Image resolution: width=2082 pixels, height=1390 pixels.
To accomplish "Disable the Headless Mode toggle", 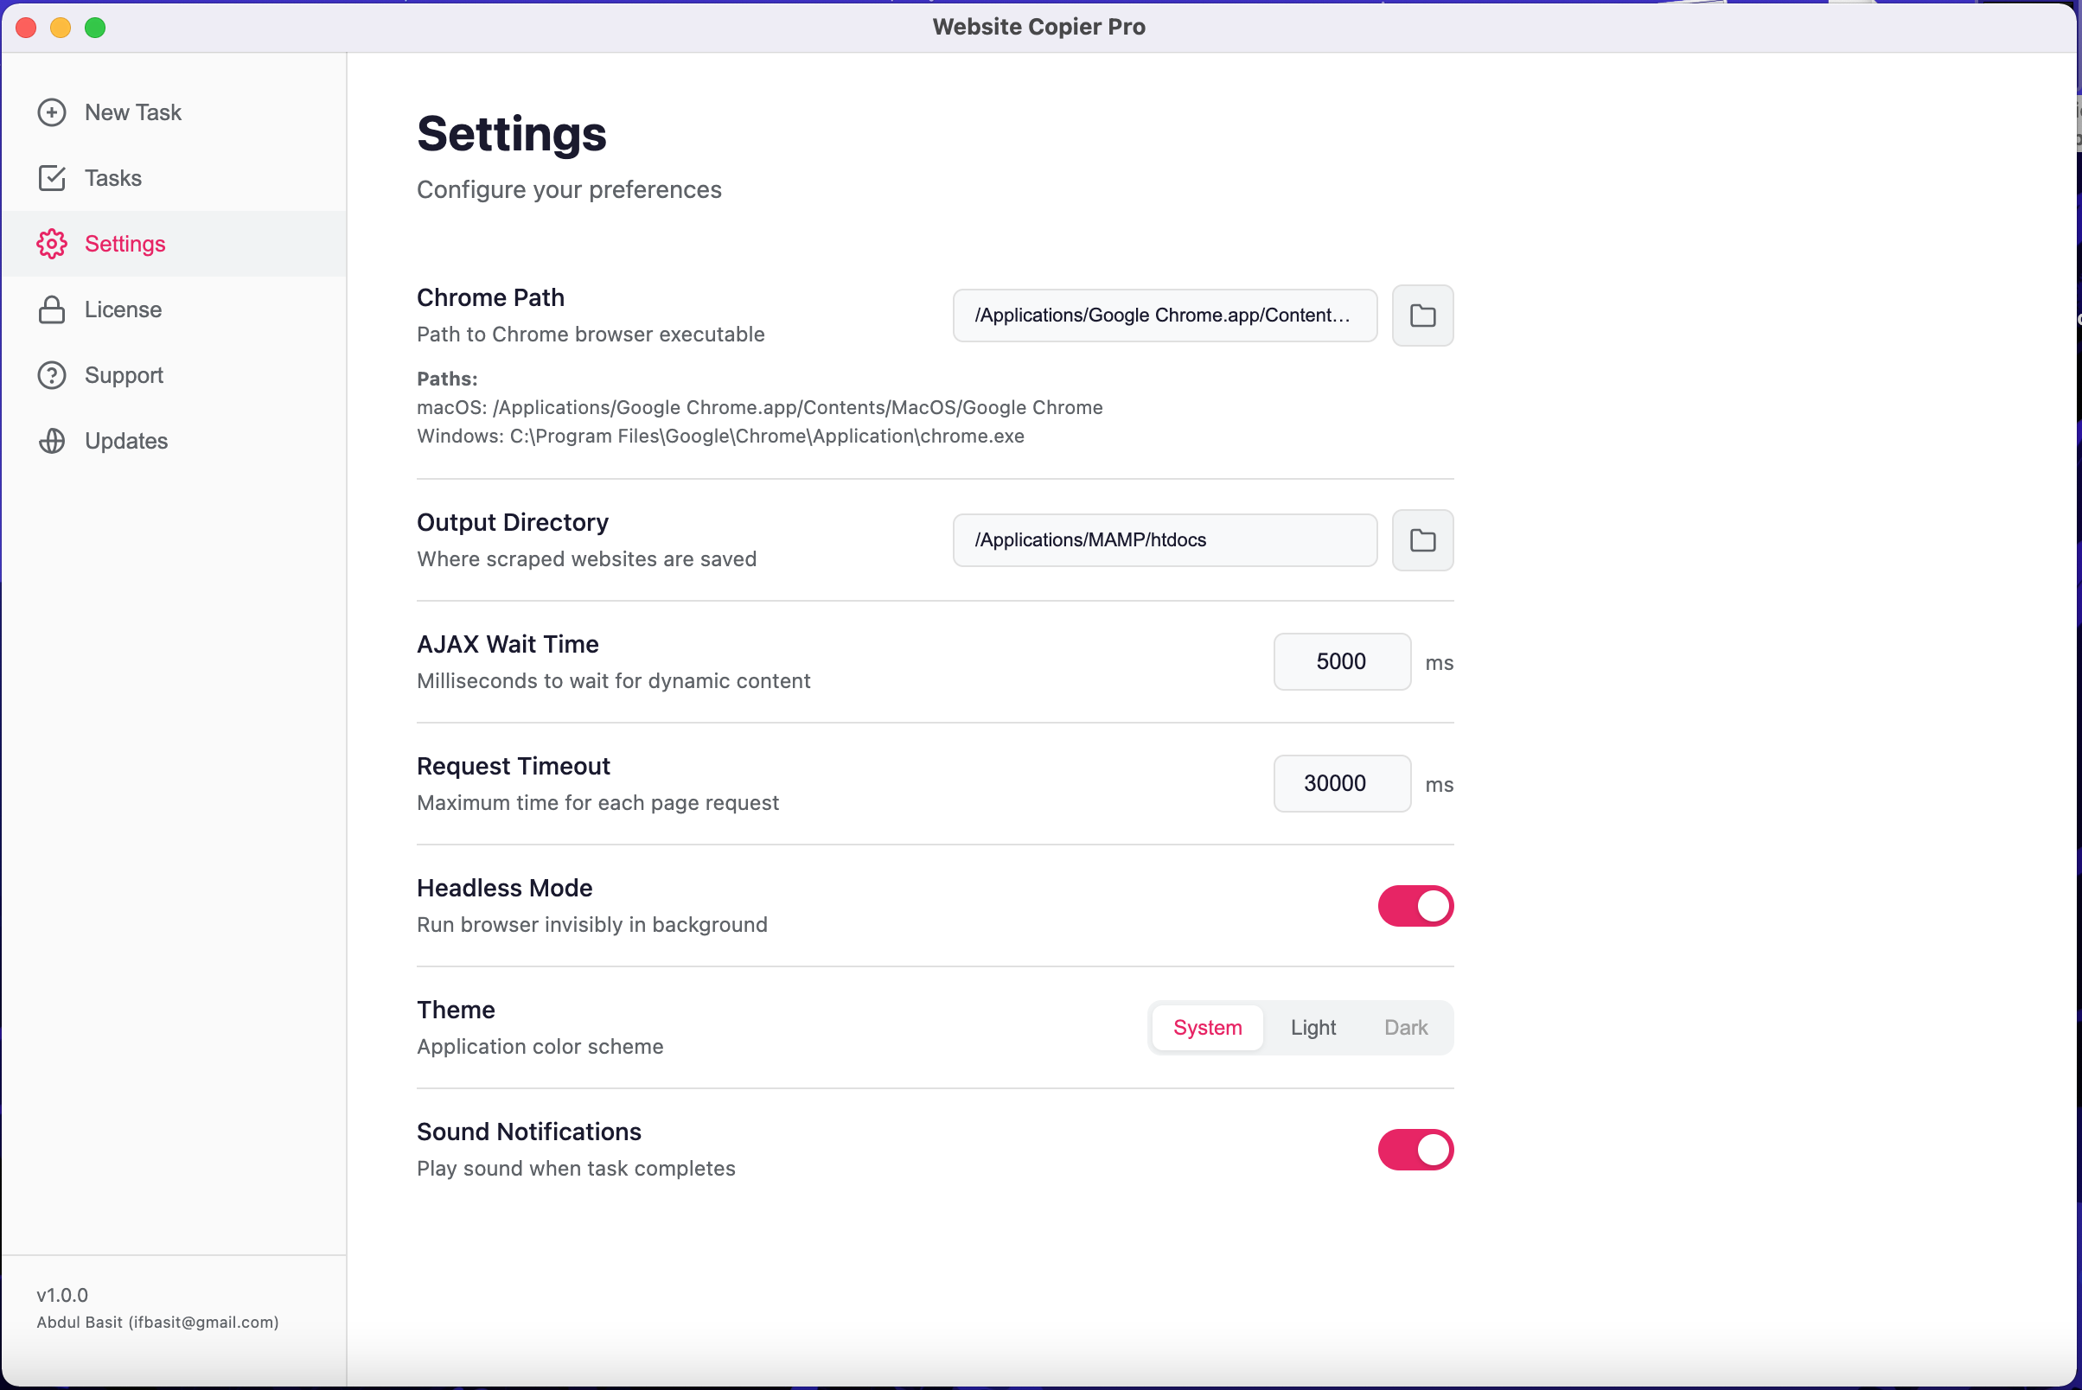I will coord(1415,906).
